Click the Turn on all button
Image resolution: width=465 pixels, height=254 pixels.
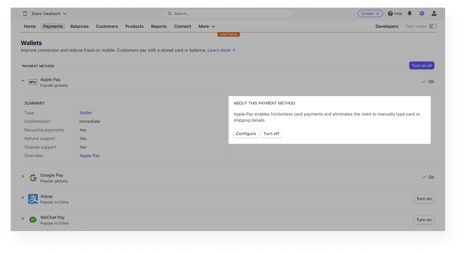coord(422,65)
